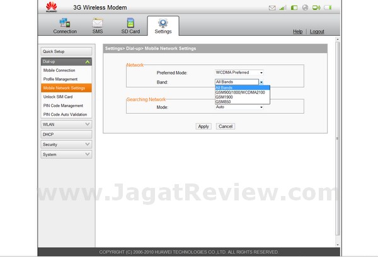Screen dimensions: 378x257
Task: Choose GSM900/1800/WCDMA2100 band option
Action: coord(240,92)
